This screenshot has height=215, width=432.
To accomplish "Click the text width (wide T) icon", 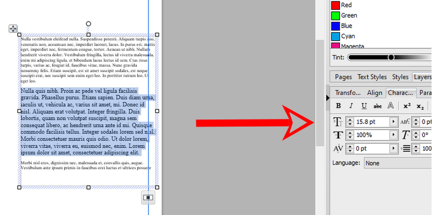I will point(338,135).
